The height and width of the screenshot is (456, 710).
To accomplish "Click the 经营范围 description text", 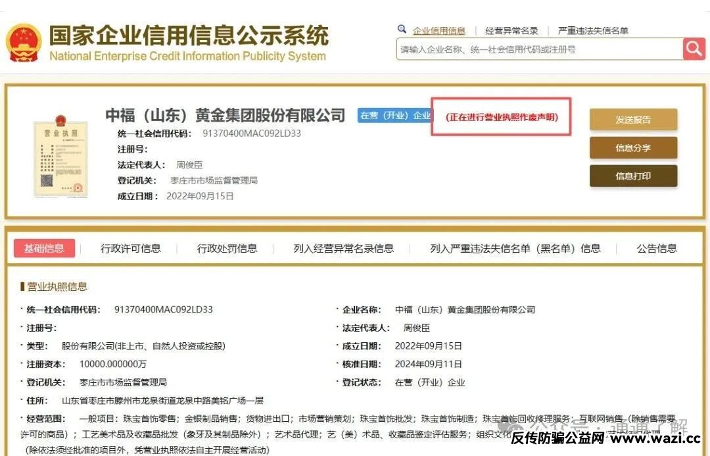I will (348, 434).
